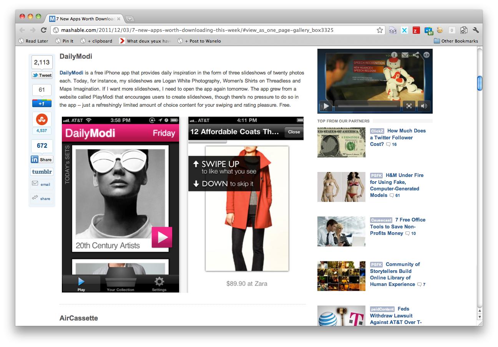This screenshot has width=498, height=347.
Task: Email the video via the envelope icon
Action: (405, 55)
